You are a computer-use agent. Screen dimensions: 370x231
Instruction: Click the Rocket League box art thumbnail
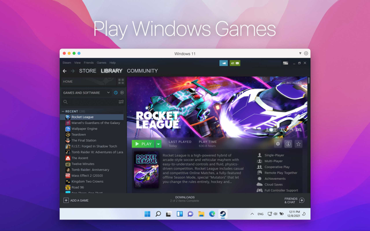(x=146, y=170)
